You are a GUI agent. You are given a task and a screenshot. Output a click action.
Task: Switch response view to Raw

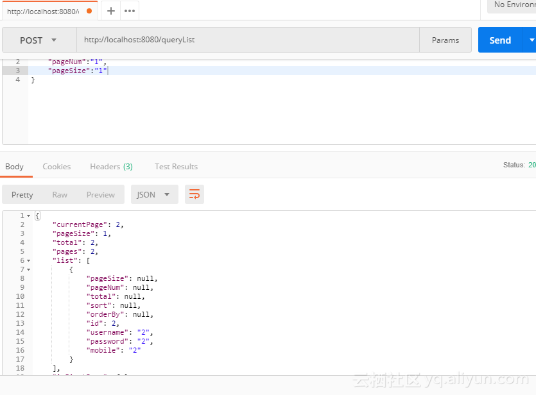point(60,195)
